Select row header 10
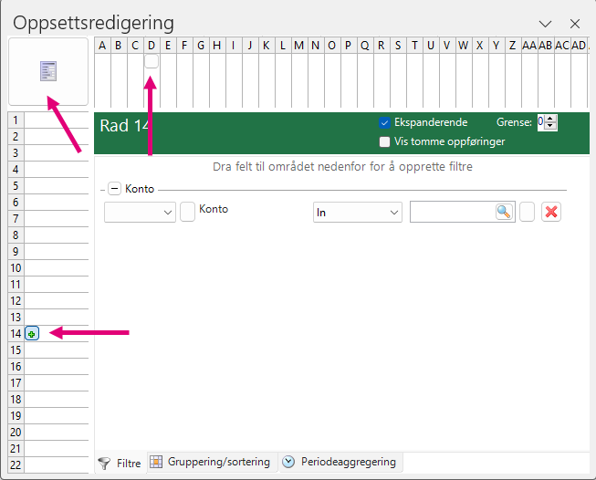The width and height of the screenshot is (596, 480). (16, 268)
